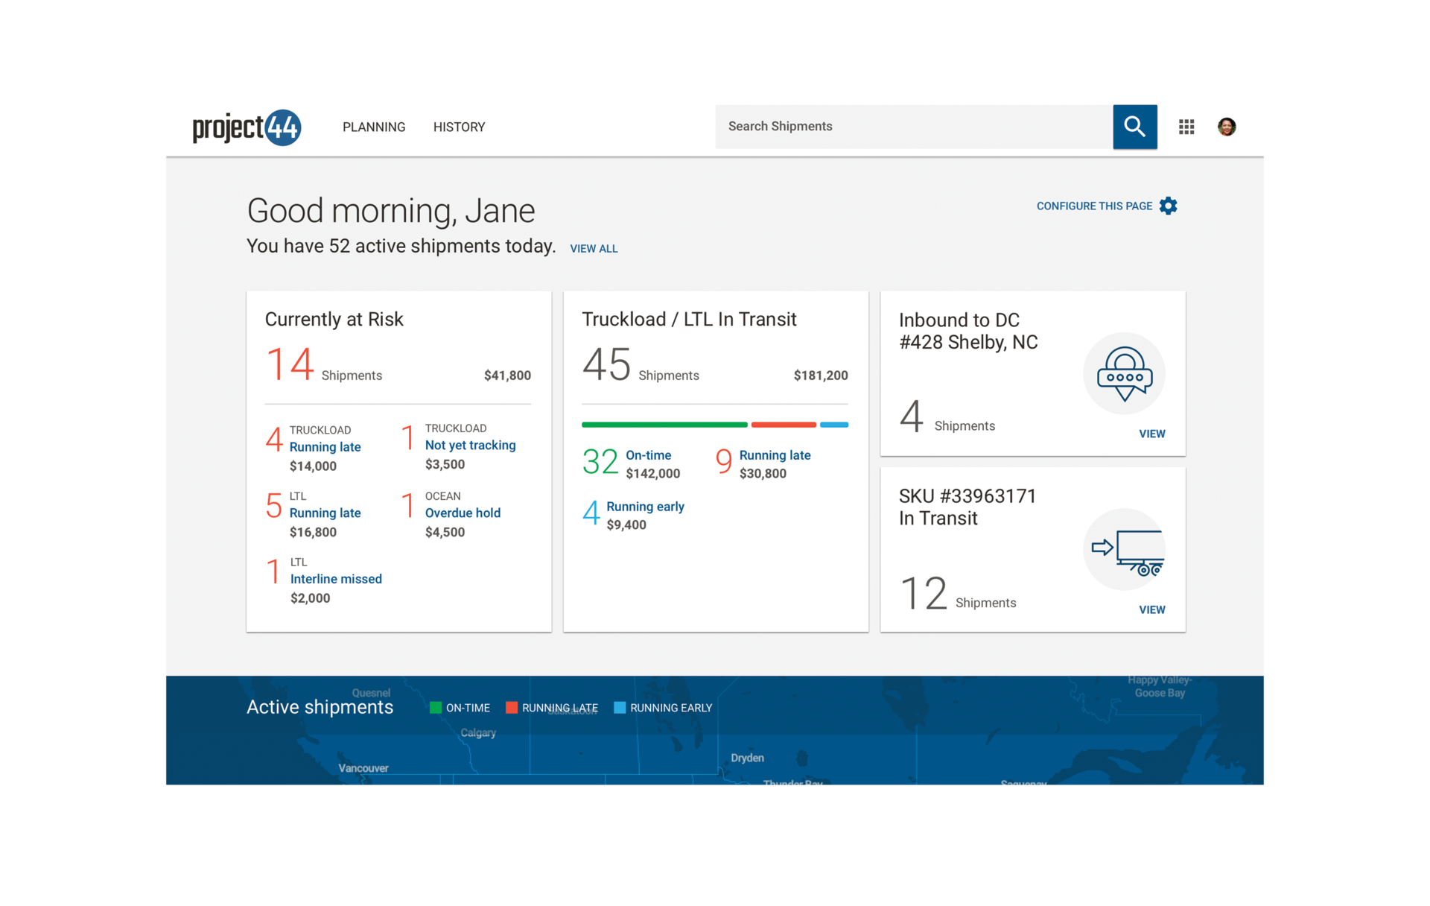
Task: Open the Configure This Page gear icon
Action: (x=1169, y=206)
